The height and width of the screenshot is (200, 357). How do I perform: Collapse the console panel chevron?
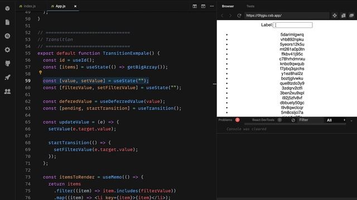point(351,121)
